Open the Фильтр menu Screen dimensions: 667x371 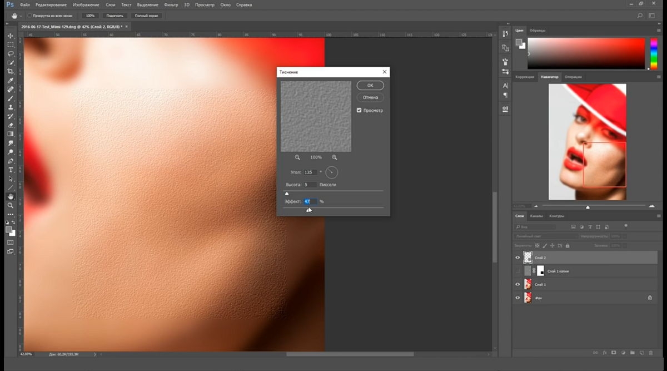[171, 4]
